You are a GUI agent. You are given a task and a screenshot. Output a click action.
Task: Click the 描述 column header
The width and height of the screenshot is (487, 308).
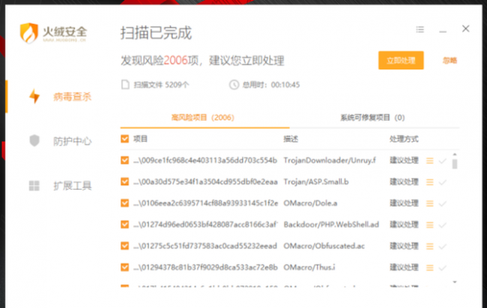291,139
